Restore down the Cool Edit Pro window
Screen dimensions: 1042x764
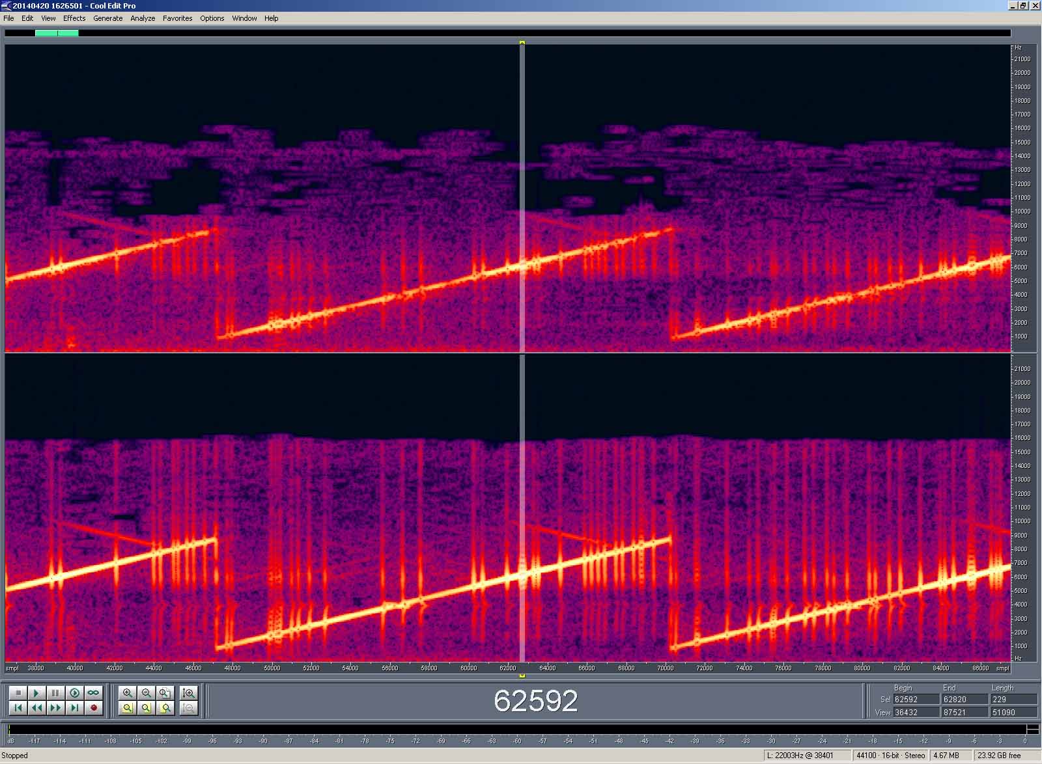pyautogui.click(x=1023, y=6)
